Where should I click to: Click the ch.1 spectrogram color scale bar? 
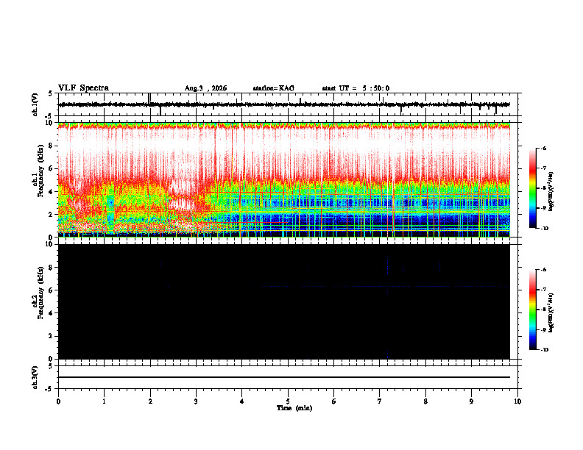tap(533, 188)
